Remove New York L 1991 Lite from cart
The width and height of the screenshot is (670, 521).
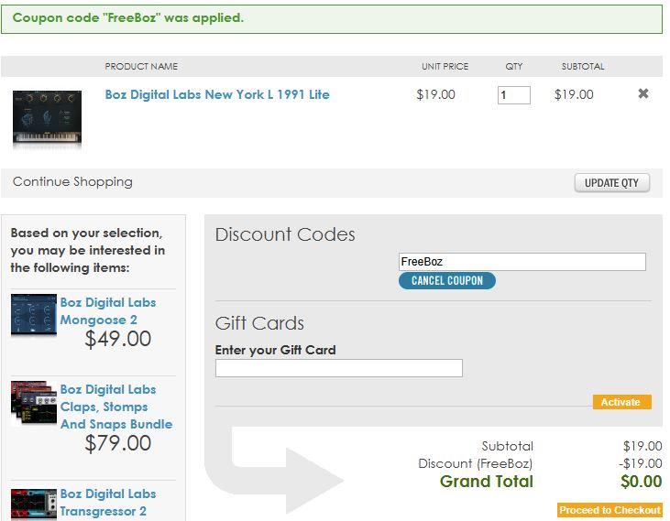[643, 93]
